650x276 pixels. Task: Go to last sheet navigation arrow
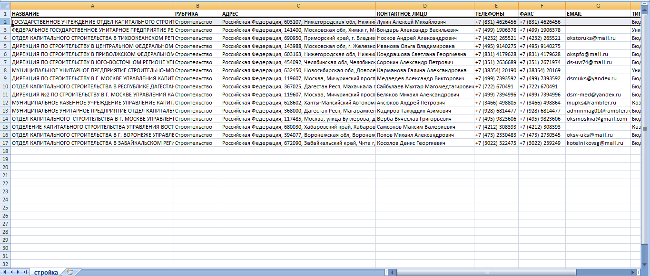(25, 272)
